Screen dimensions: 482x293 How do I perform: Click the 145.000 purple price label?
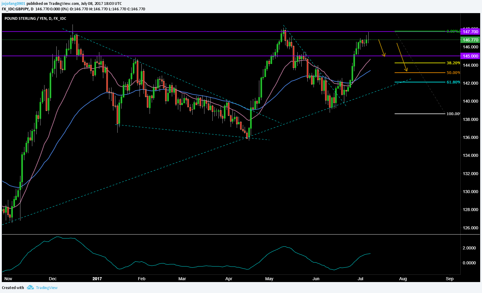pos(470,56)
